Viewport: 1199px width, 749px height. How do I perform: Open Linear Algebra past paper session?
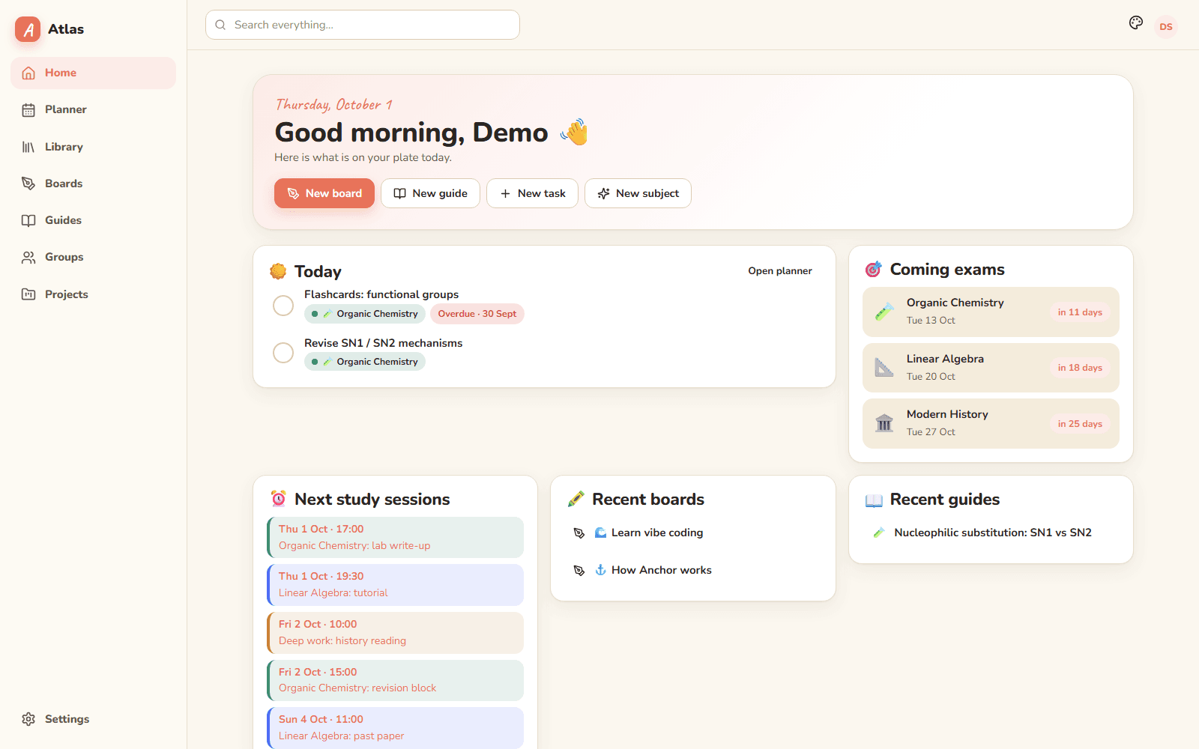tap(395, 728)
